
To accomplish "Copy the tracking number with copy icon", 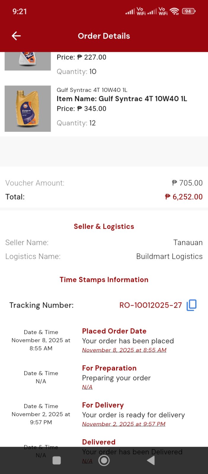I will [x=191, y=305].
